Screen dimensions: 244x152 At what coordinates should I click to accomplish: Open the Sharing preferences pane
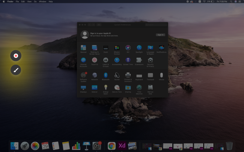(x=128, y=89)
